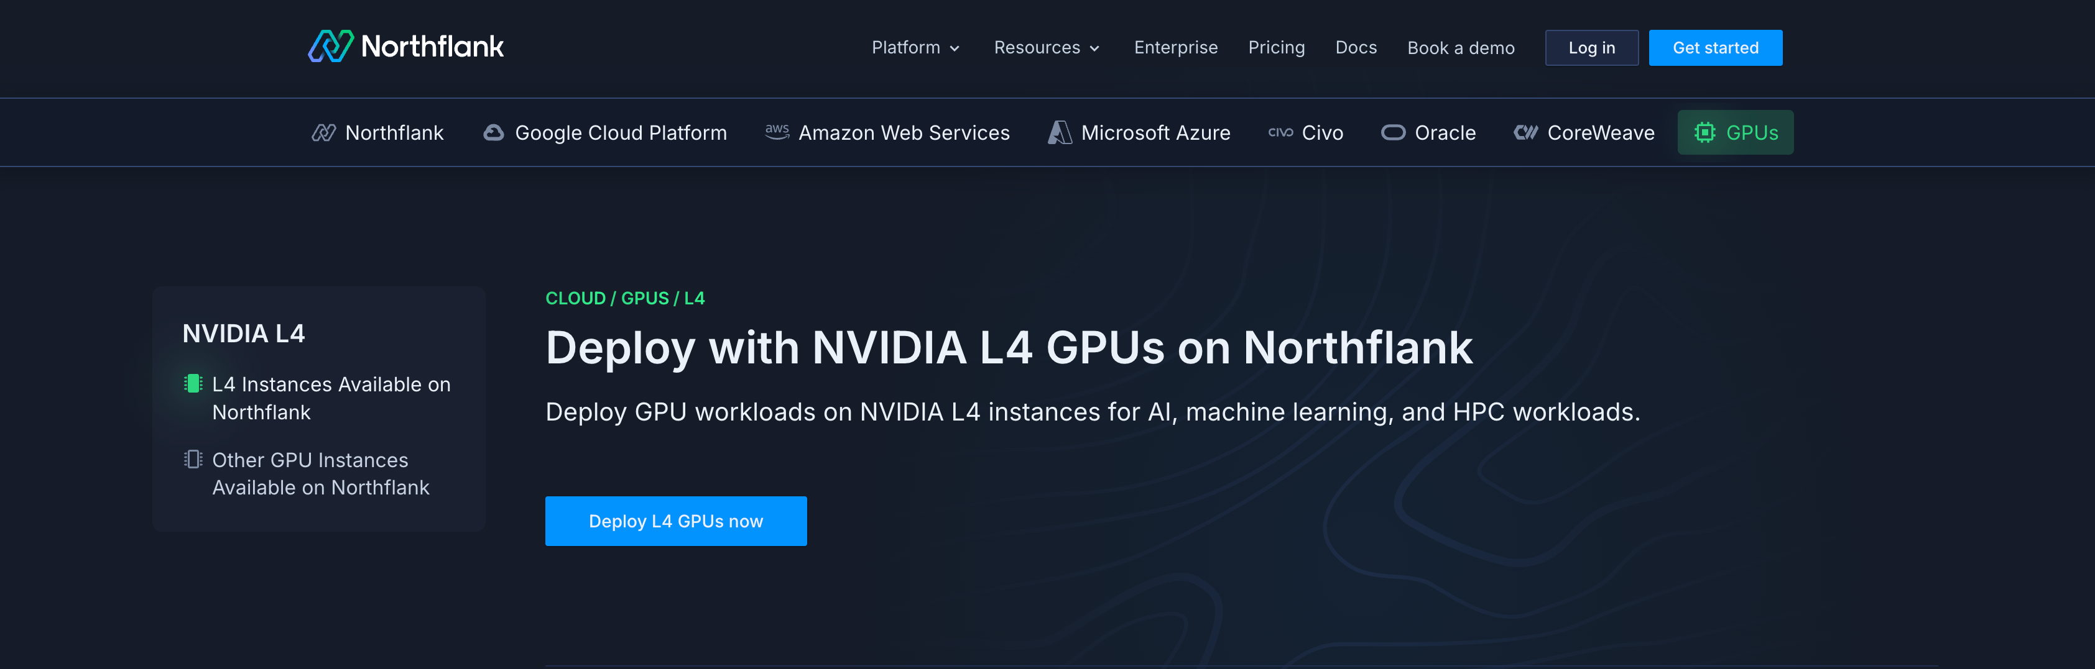Click Deploy L4 GPUs now button
The image size is (2095, 669).
pos(676,521)
